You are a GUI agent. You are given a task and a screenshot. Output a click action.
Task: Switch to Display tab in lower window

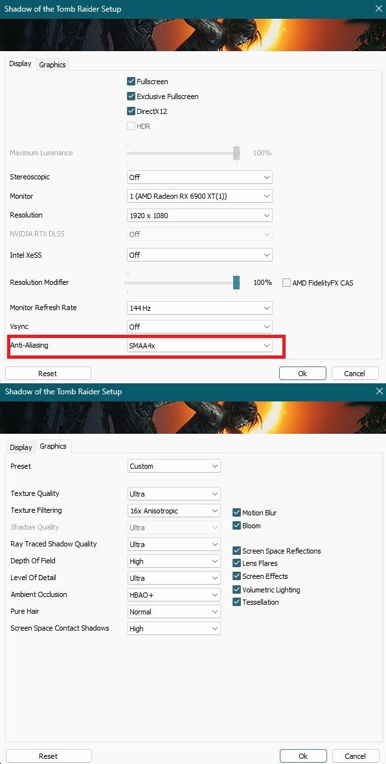tap(21, 447)
